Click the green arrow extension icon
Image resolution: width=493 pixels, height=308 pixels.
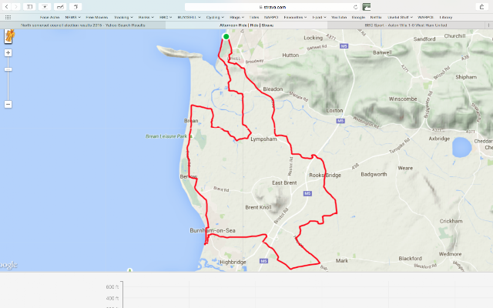point(367,7)
